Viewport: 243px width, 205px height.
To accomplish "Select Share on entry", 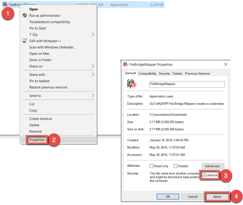I will click(x=36, y=66).
